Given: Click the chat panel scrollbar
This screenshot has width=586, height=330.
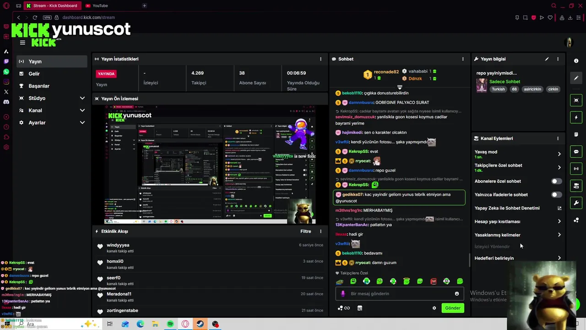Looking at the screenshot, I should tap(469, 260).
